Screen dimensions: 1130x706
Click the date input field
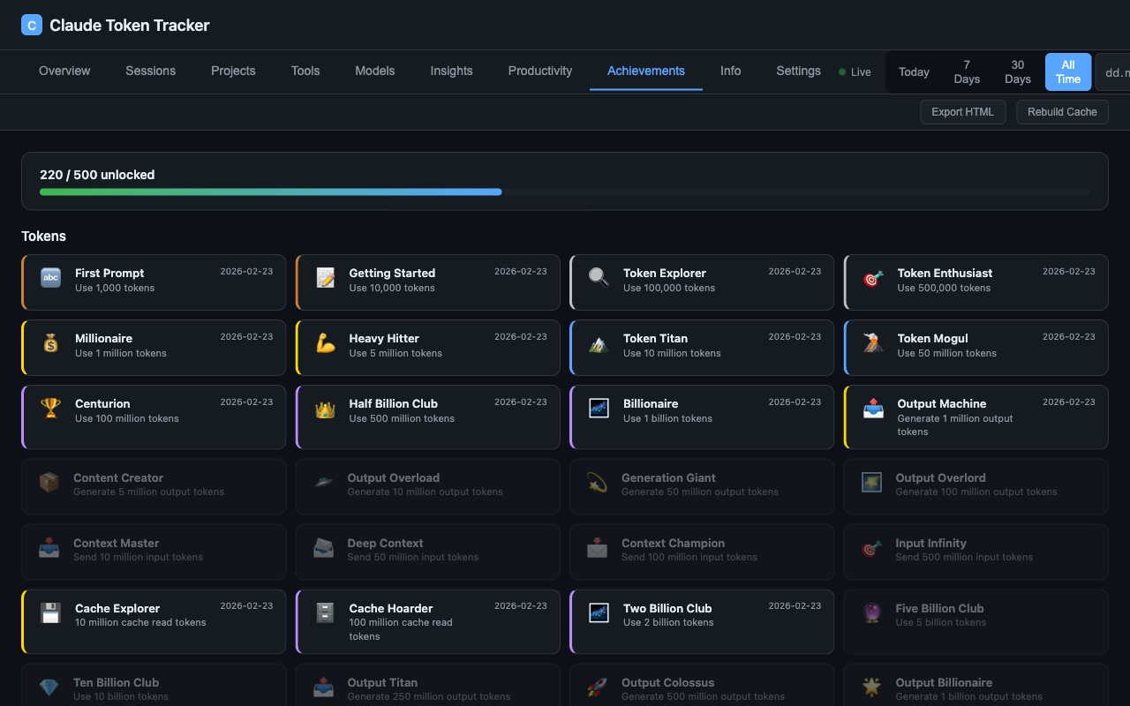(1115, 72)
